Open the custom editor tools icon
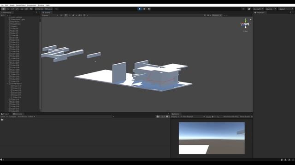 pyautogui.click(x=31, y=9)
